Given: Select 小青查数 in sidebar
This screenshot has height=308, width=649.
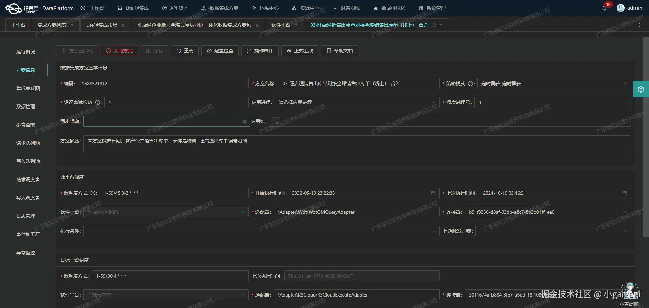Looking at the screenshot, I should tap(26, 125).
